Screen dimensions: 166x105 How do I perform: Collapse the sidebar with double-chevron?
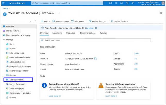coord(35,21)
